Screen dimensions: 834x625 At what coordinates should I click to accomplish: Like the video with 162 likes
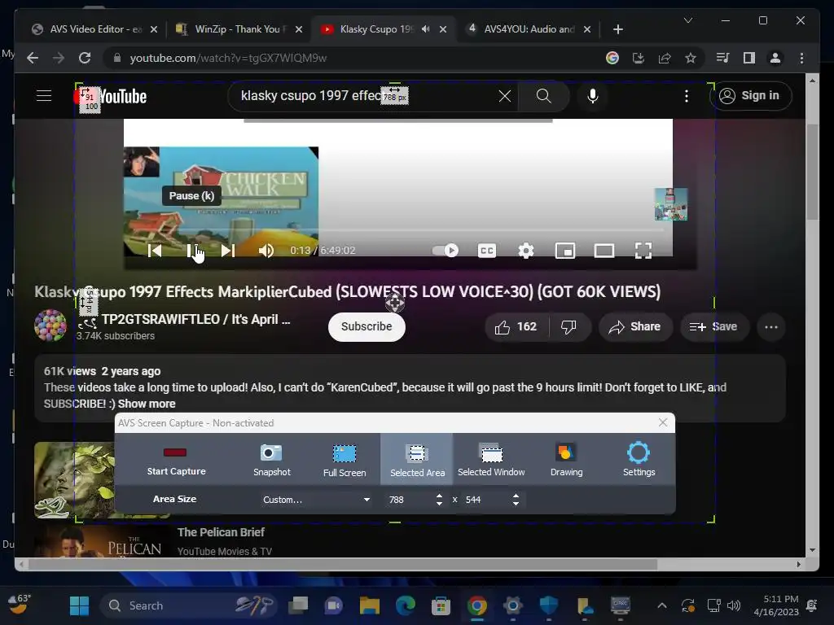[x=516, y=326]
